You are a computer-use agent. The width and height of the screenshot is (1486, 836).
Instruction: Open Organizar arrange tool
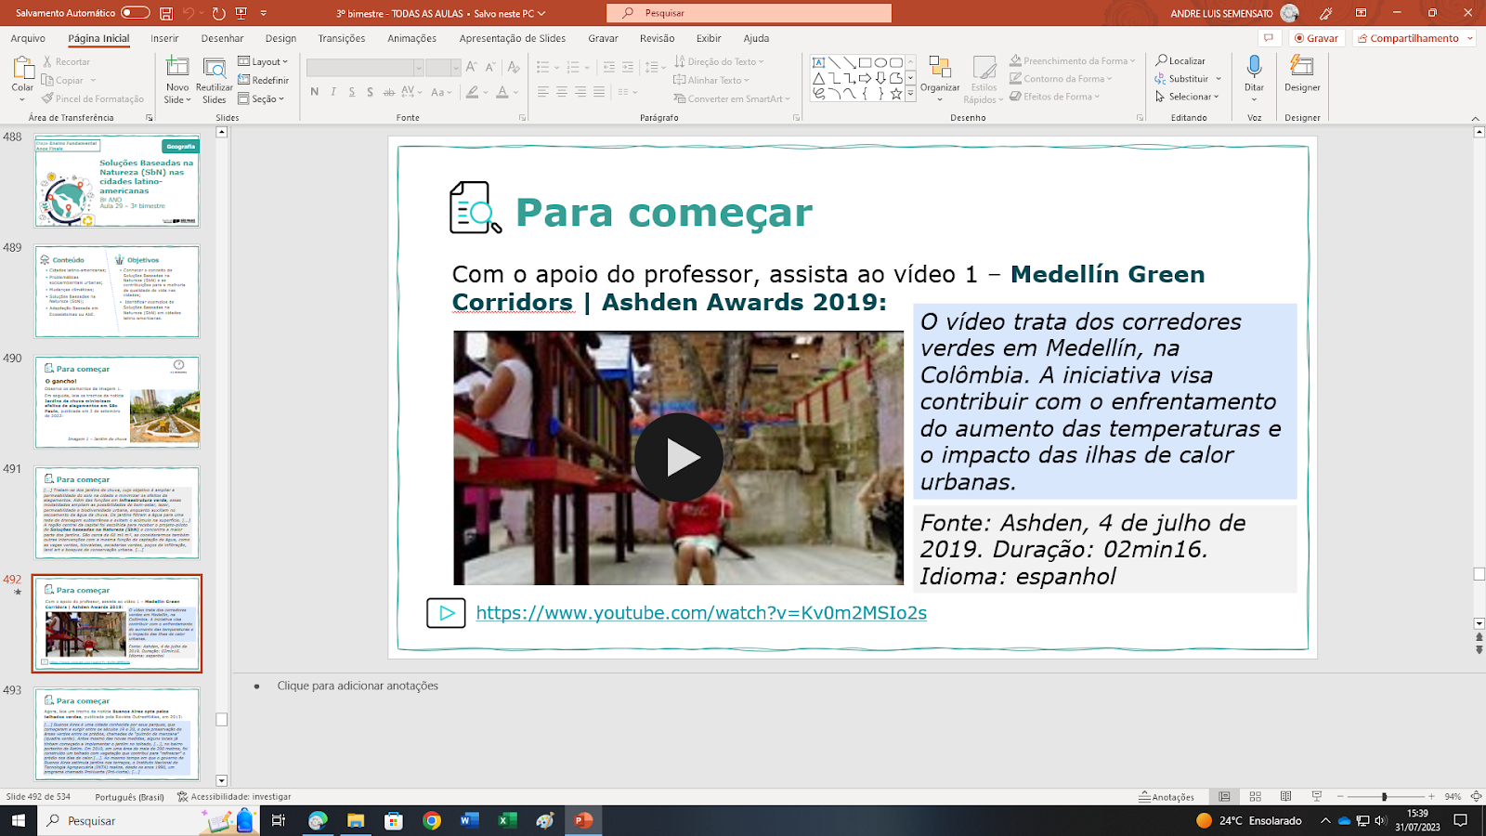point(940,79)
